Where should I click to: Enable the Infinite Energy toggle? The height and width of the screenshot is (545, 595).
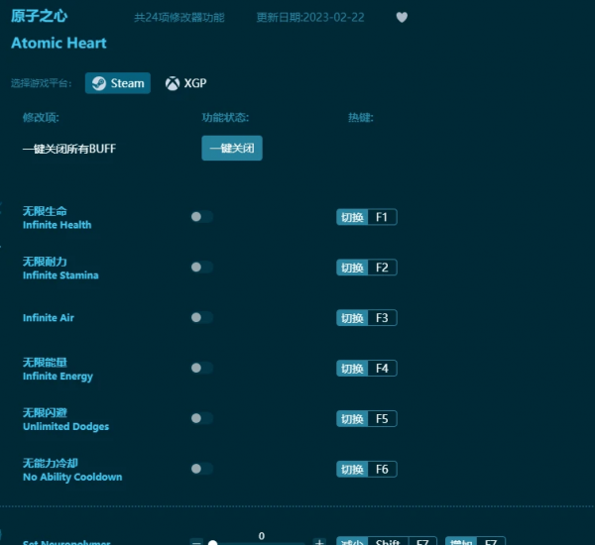pos(201,369)
